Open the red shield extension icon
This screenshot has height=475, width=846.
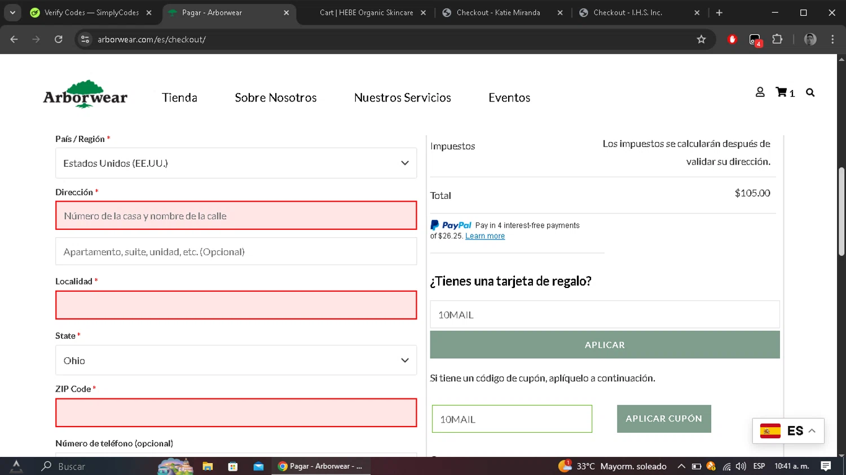tap(732, 39)
